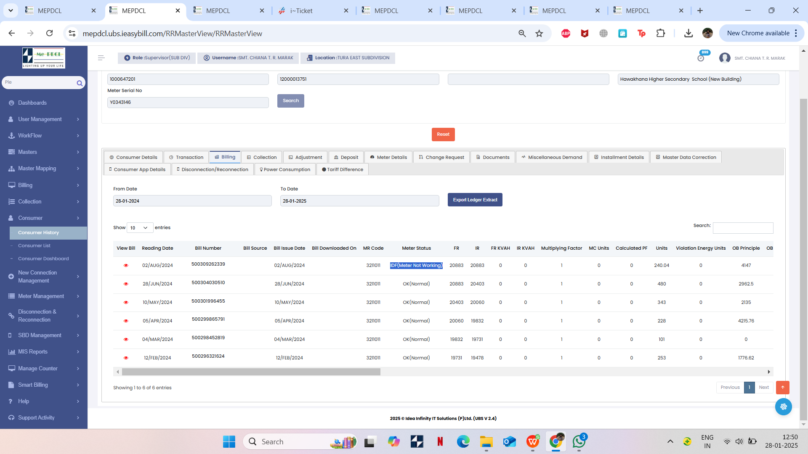Click the MePDCL logo
The image size is (808, 454).
point(44,58)
